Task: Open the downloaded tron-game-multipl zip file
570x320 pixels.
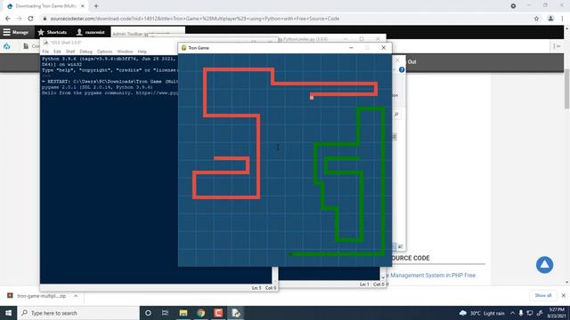Action: coord(42,296)
